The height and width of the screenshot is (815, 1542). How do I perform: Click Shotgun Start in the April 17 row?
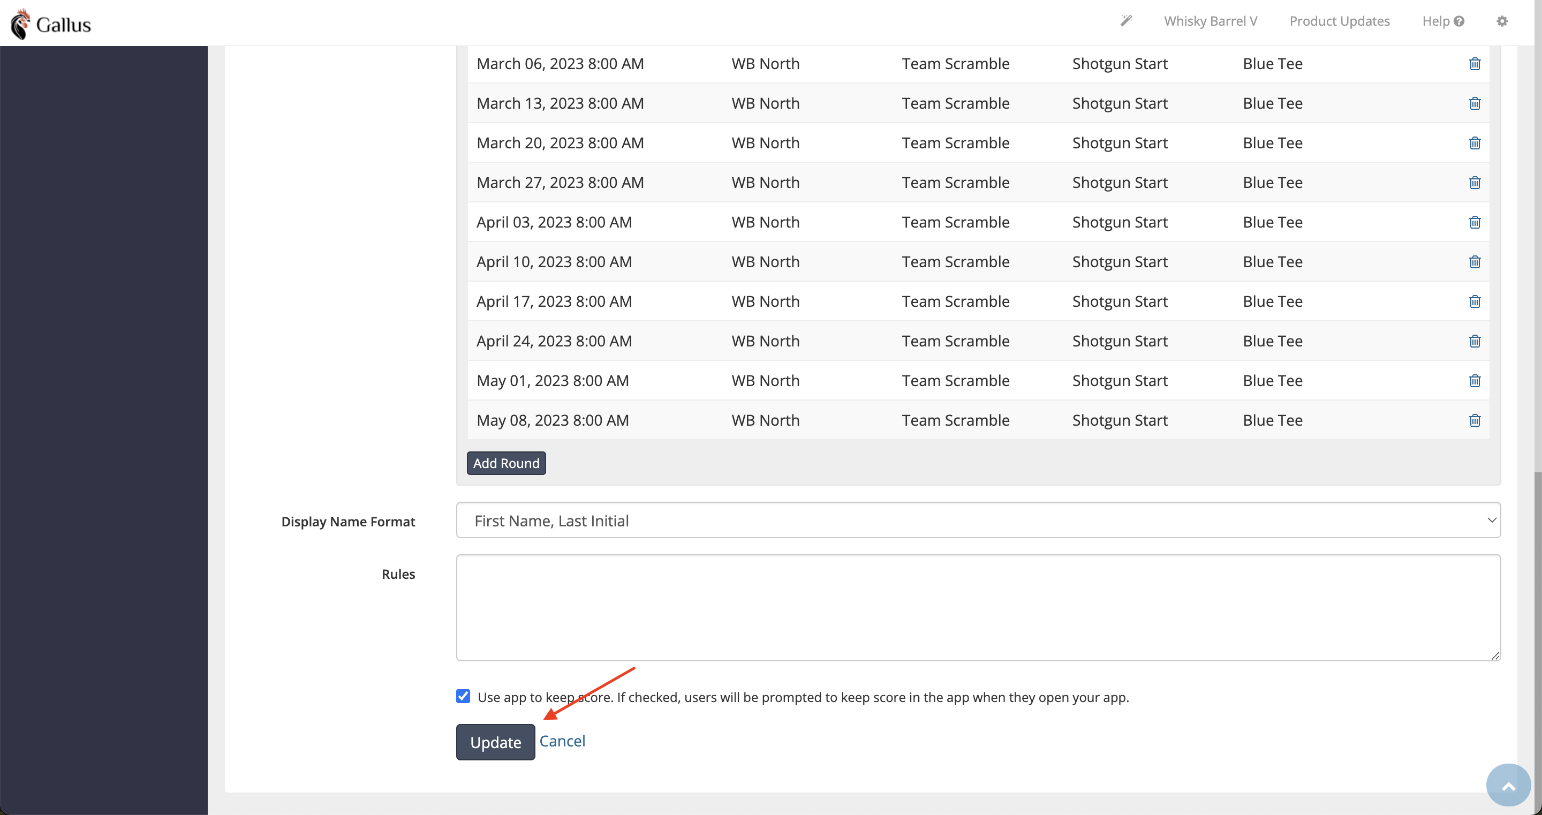[x=1120, y=301]
